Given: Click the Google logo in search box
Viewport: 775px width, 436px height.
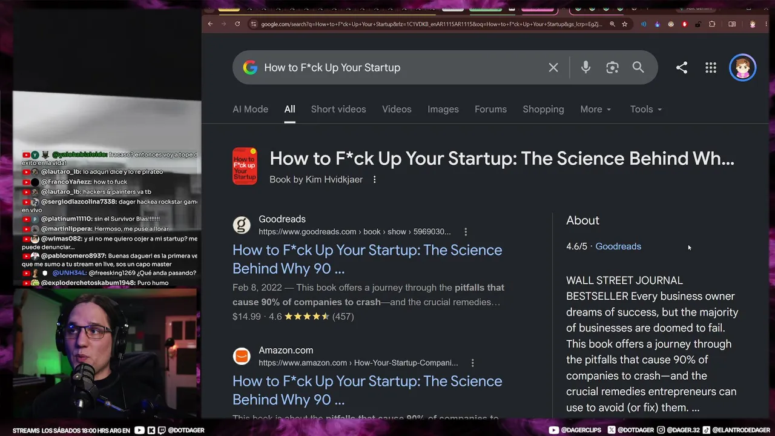Looking at the screenshot, I should point(250,67).
